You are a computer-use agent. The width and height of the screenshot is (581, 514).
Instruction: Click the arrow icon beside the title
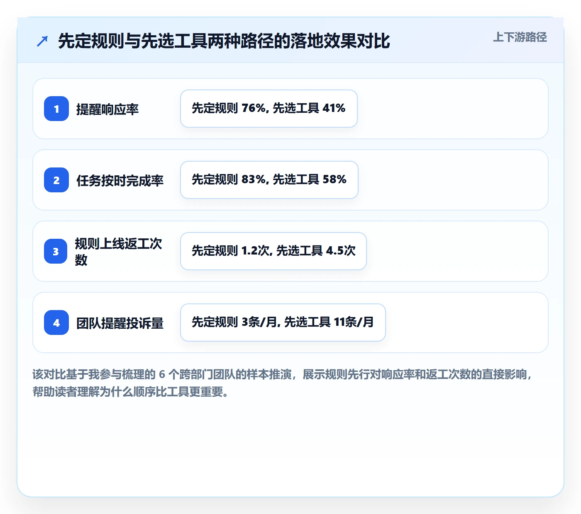click(42, 41)
